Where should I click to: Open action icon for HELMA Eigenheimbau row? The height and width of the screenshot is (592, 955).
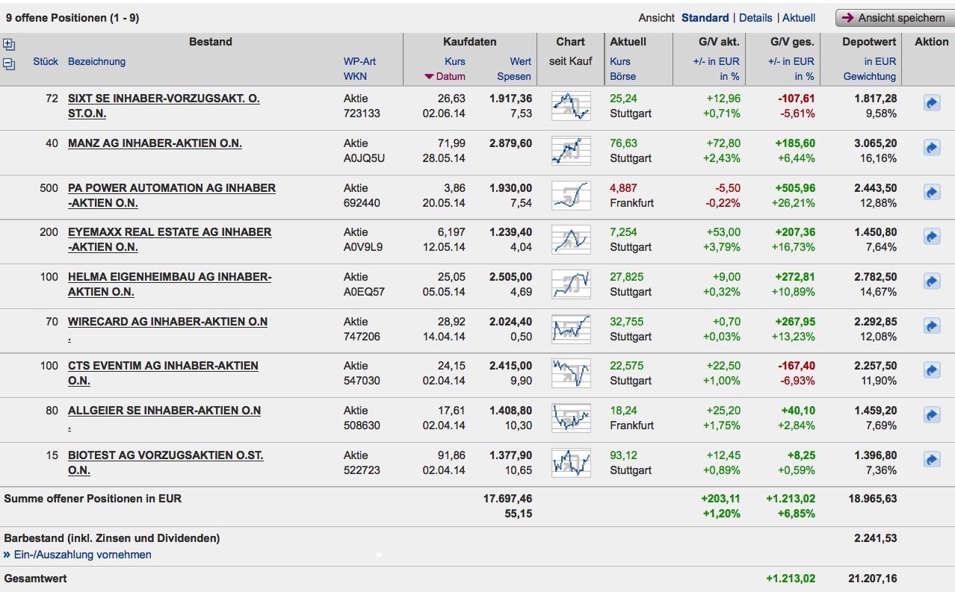coord(931,281)
